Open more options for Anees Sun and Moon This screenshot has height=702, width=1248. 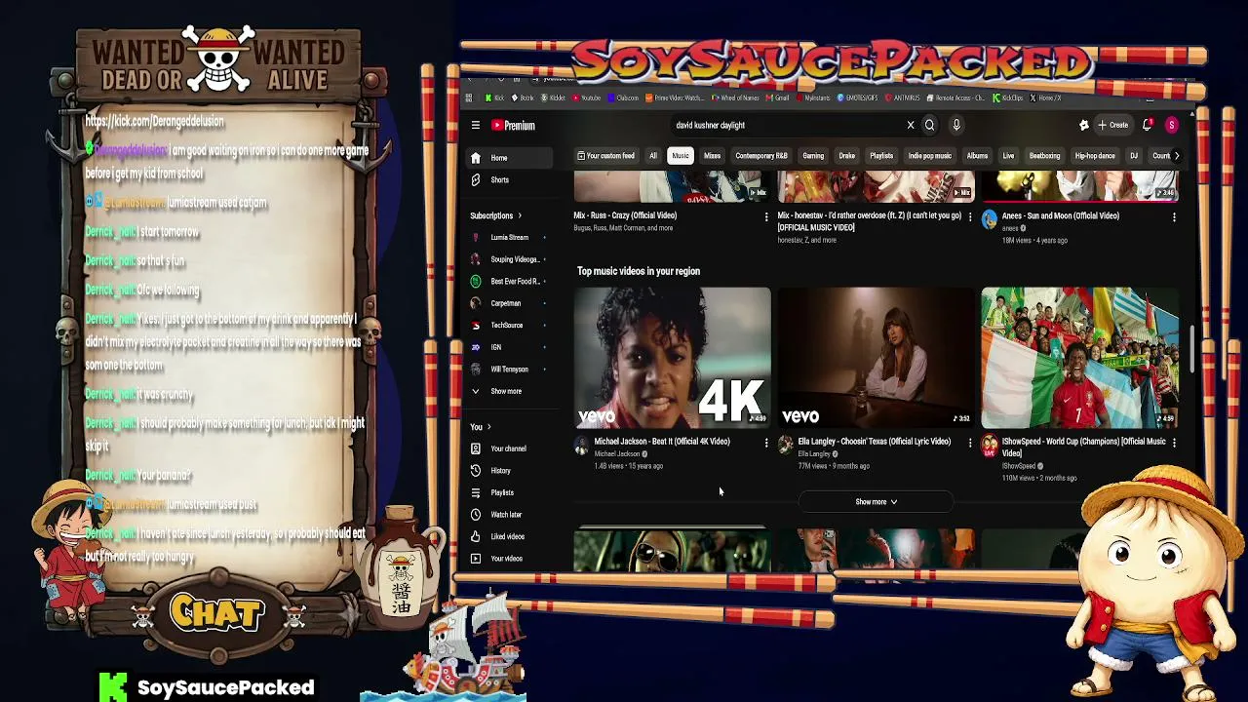pos(1174,216)
